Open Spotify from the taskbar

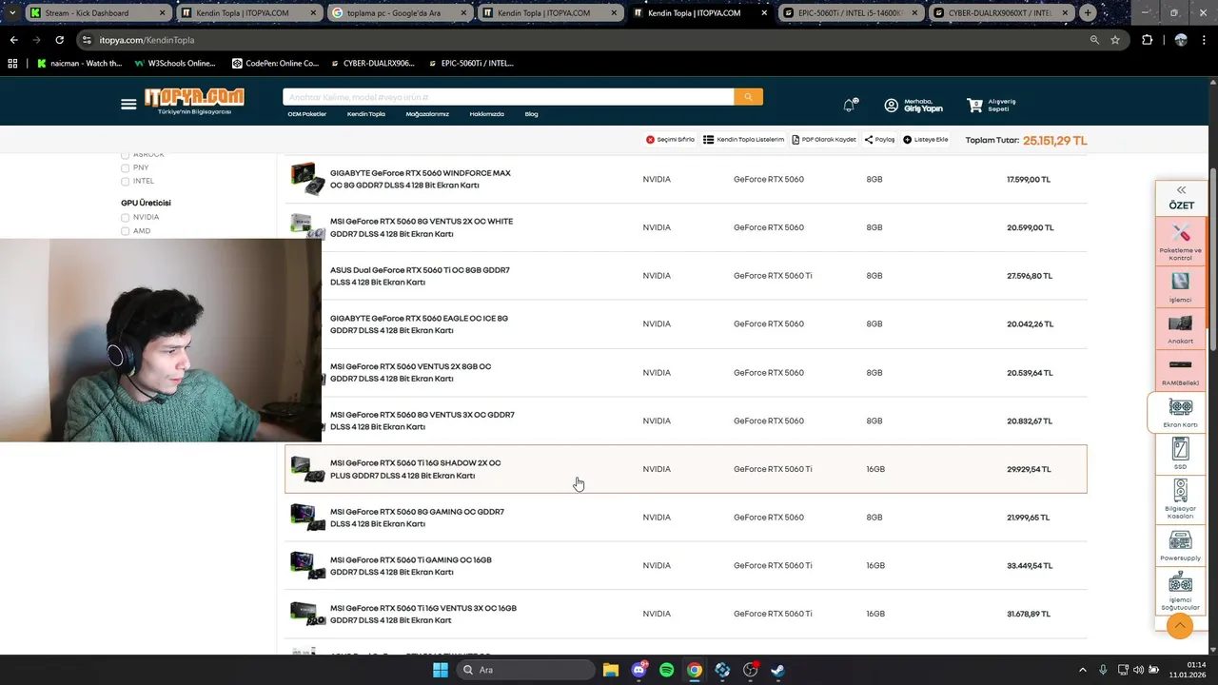pyautogui.click(x=666, y=670)
